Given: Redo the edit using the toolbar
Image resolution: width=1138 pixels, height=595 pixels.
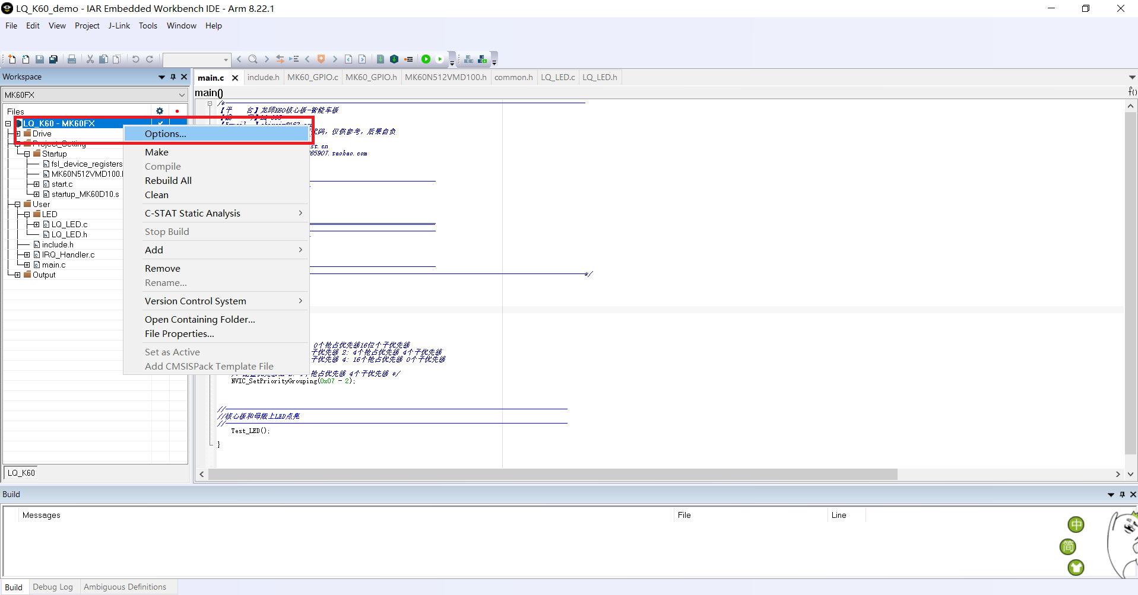Looking at the screenshot, I should pyautogui.click(x=150, y=59).
